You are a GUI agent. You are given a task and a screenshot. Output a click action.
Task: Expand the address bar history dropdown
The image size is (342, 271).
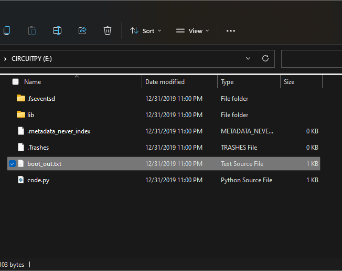coord(248,59)
